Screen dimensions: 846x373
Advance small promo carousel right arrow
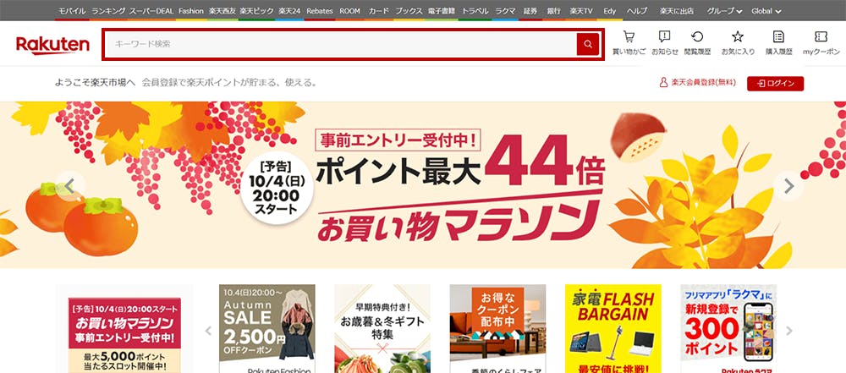point(788,331)
